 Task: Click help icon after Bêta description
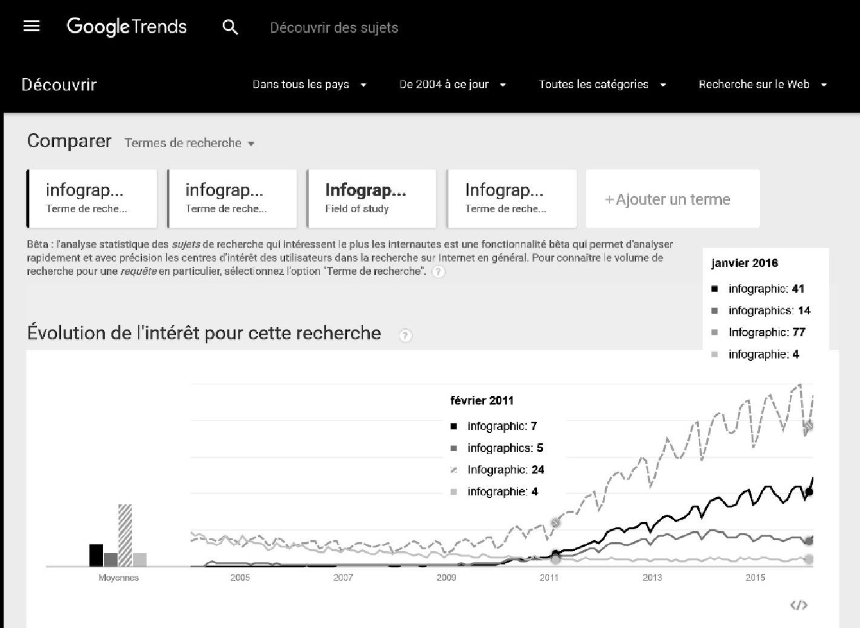click(438, 272)
